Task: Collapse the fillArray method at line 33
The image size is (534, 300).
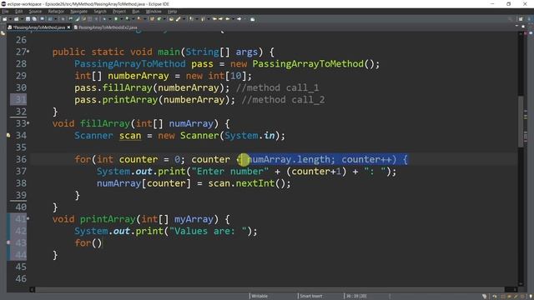Action: tap(28, 123)
